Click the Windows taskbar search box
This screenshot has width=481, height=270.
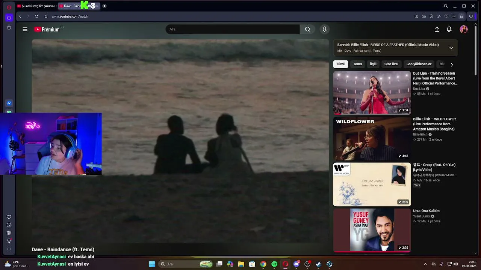(186, 264)
